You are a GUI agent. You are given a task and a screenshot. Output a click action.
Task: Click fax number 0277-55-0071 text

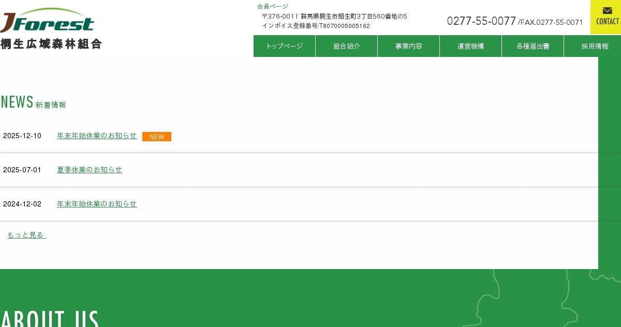[551, 22]
